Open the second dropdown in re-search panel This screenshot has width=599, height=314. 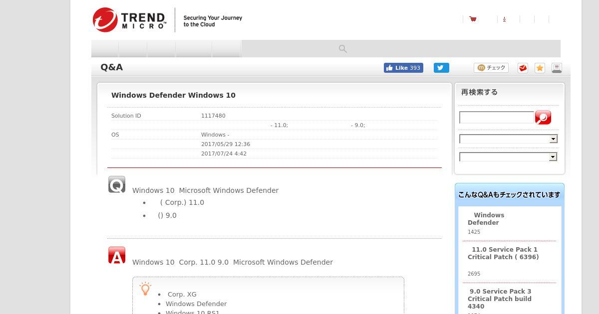(508, 157)
